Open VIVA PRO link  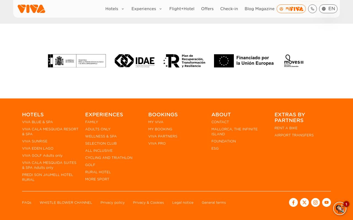click(x=157, y=144)
